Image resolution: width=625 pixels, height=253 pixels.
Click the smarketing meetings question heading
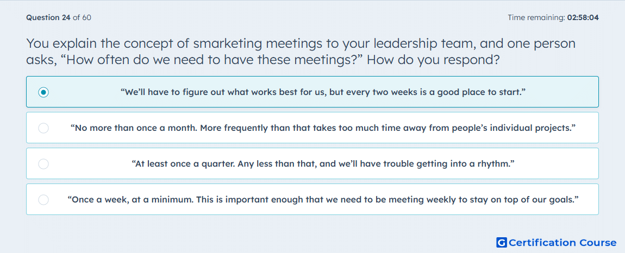click(301, 52)
